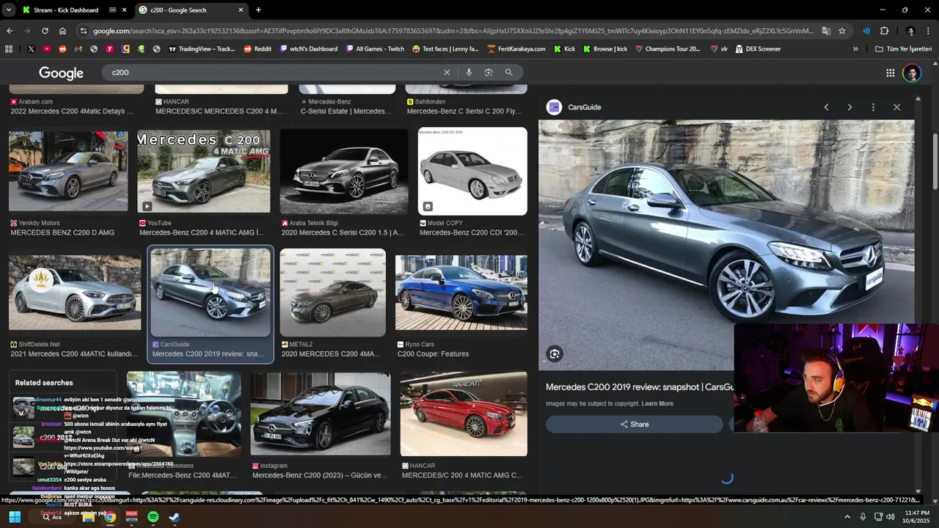Open Chrome's three-dot menu

click(x=928, y=31)
